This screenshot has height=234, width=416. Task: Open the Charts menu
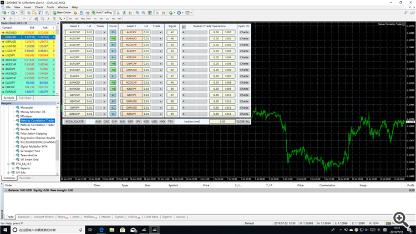[39, 7]
